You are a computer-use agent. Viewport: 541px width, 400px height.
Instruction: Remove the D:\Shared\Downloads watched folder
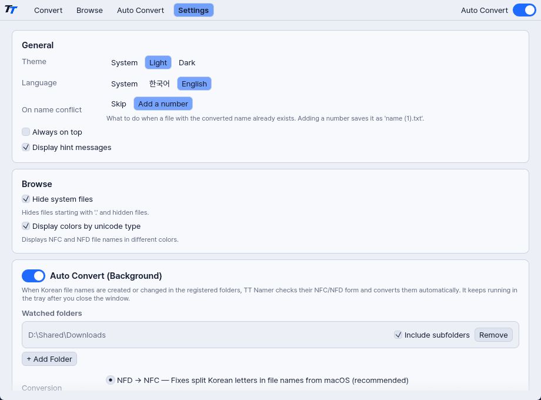tap(493, 335)
